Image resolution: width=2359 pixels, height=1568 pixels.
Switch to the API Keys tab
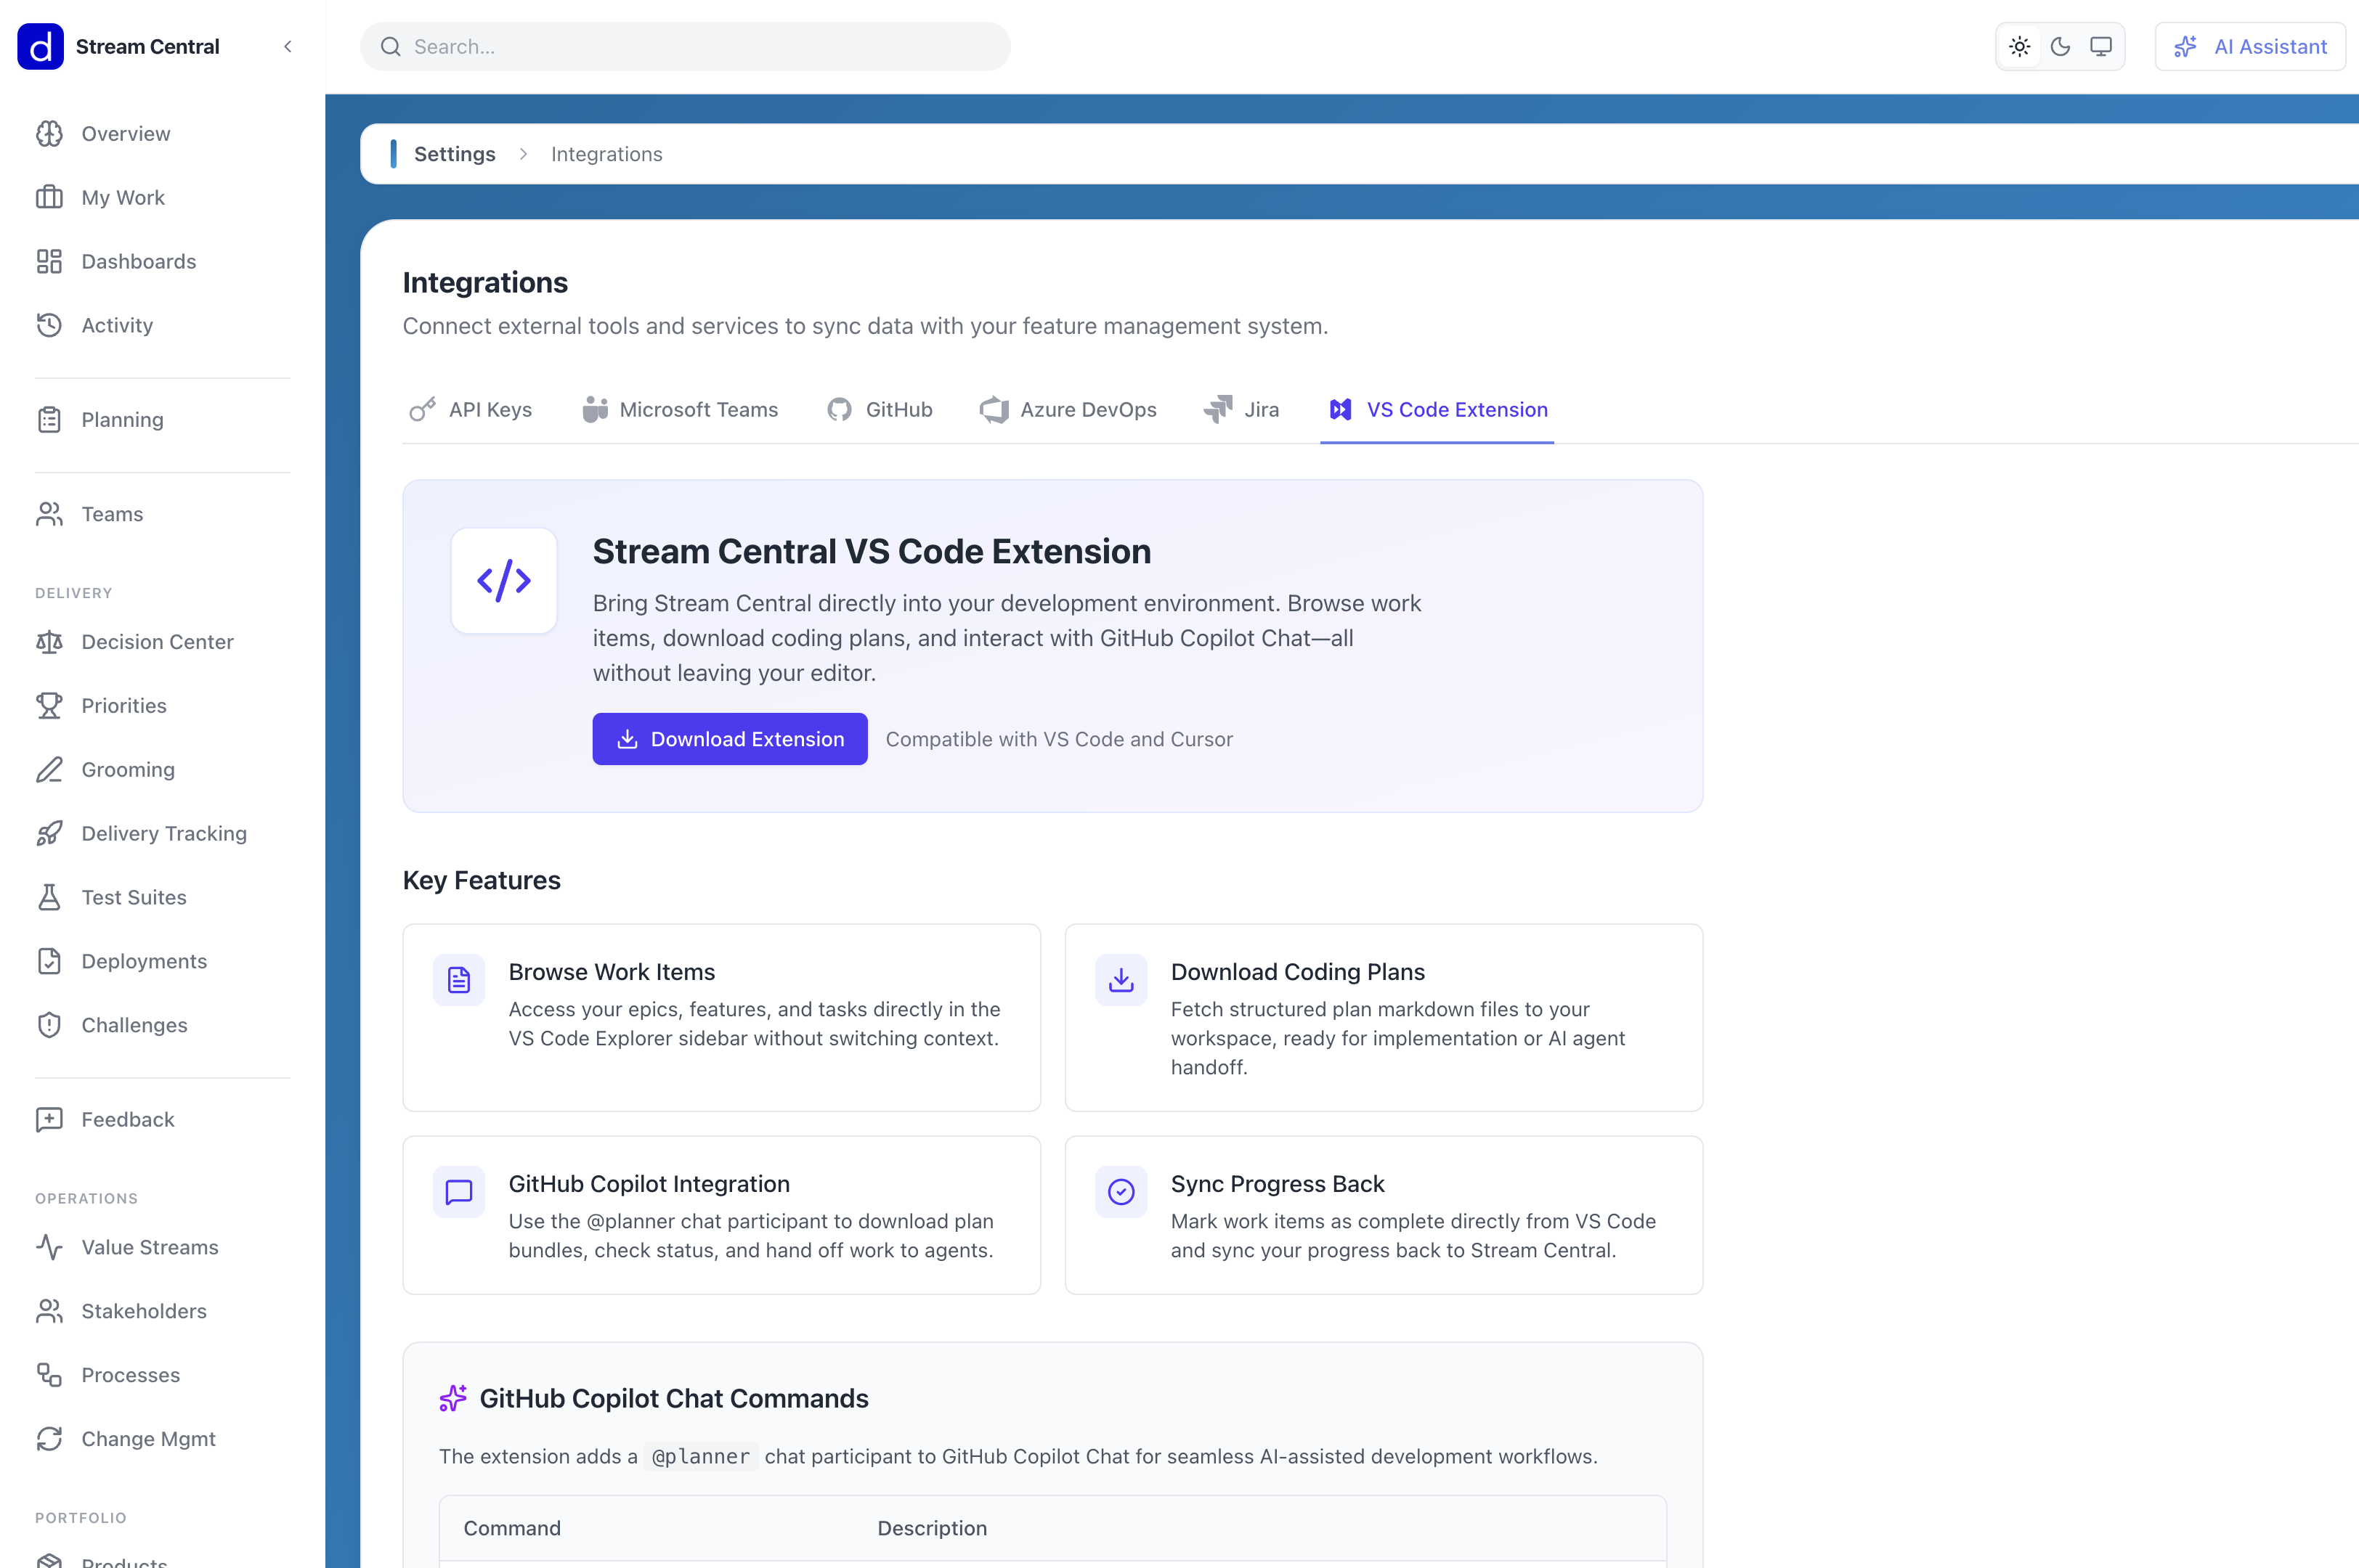point(471,410)
